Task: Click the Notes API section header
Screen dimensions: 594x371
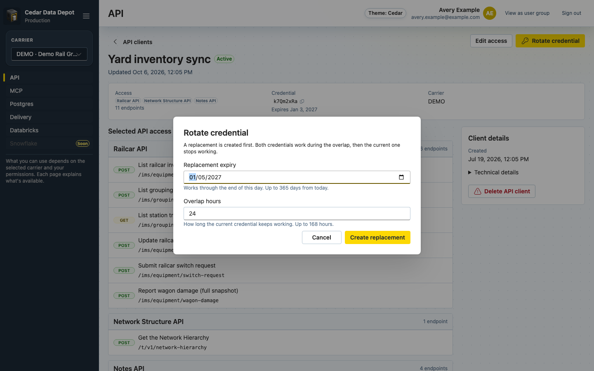Action: (x=280, y=366)
